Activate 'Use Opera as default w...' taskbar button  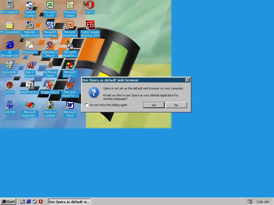click(x=69, y=202)
